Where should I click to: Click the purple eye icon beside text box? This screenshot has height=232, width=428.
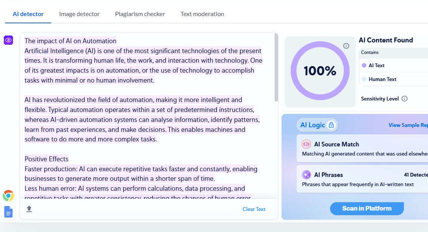point(8,40)
